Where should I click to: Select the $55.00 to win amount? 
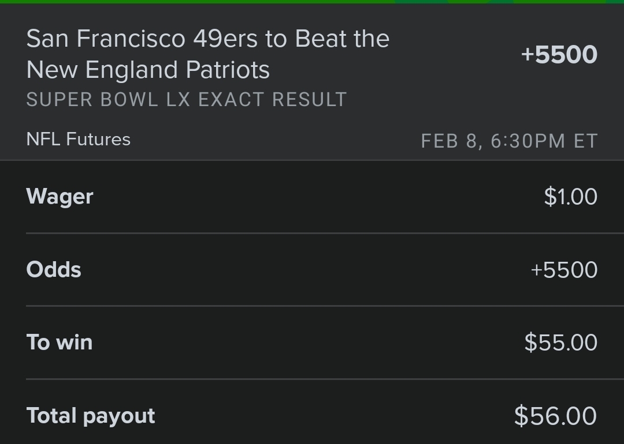[x=561, y=343]
